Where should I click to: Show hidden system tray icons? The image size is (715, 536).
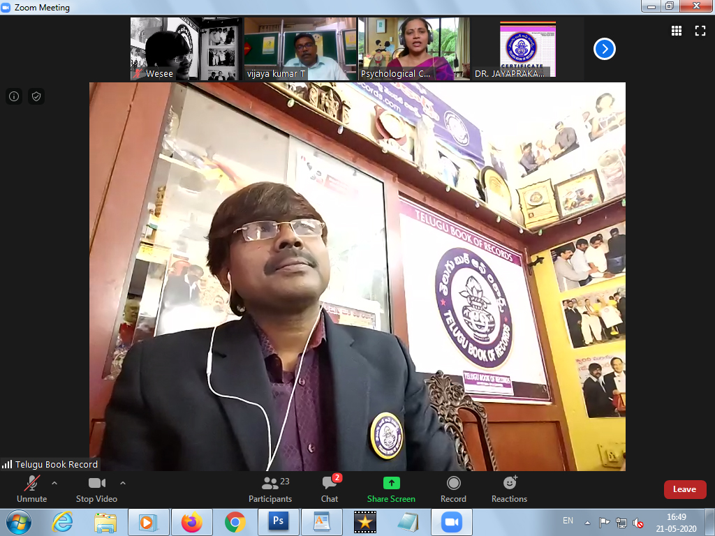pos(587,521)
